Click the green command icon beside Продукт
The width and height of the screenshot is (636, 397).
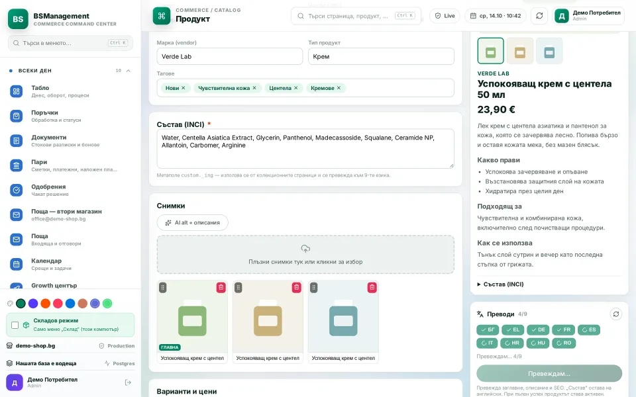(x=162, y=16)
